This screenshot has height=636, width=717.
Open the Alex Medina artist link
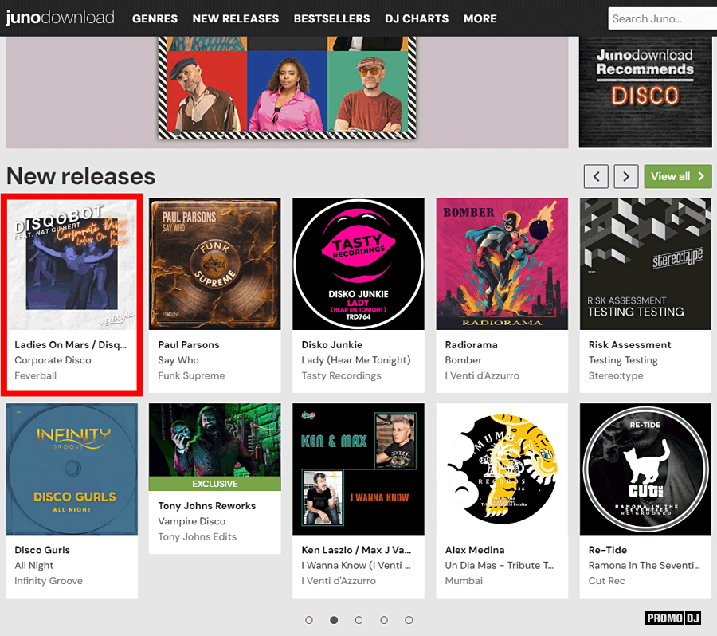(475, 550)
